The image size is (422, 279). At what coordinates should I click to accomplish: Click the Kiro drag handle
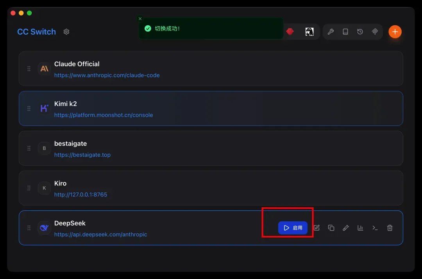(29, 188)
